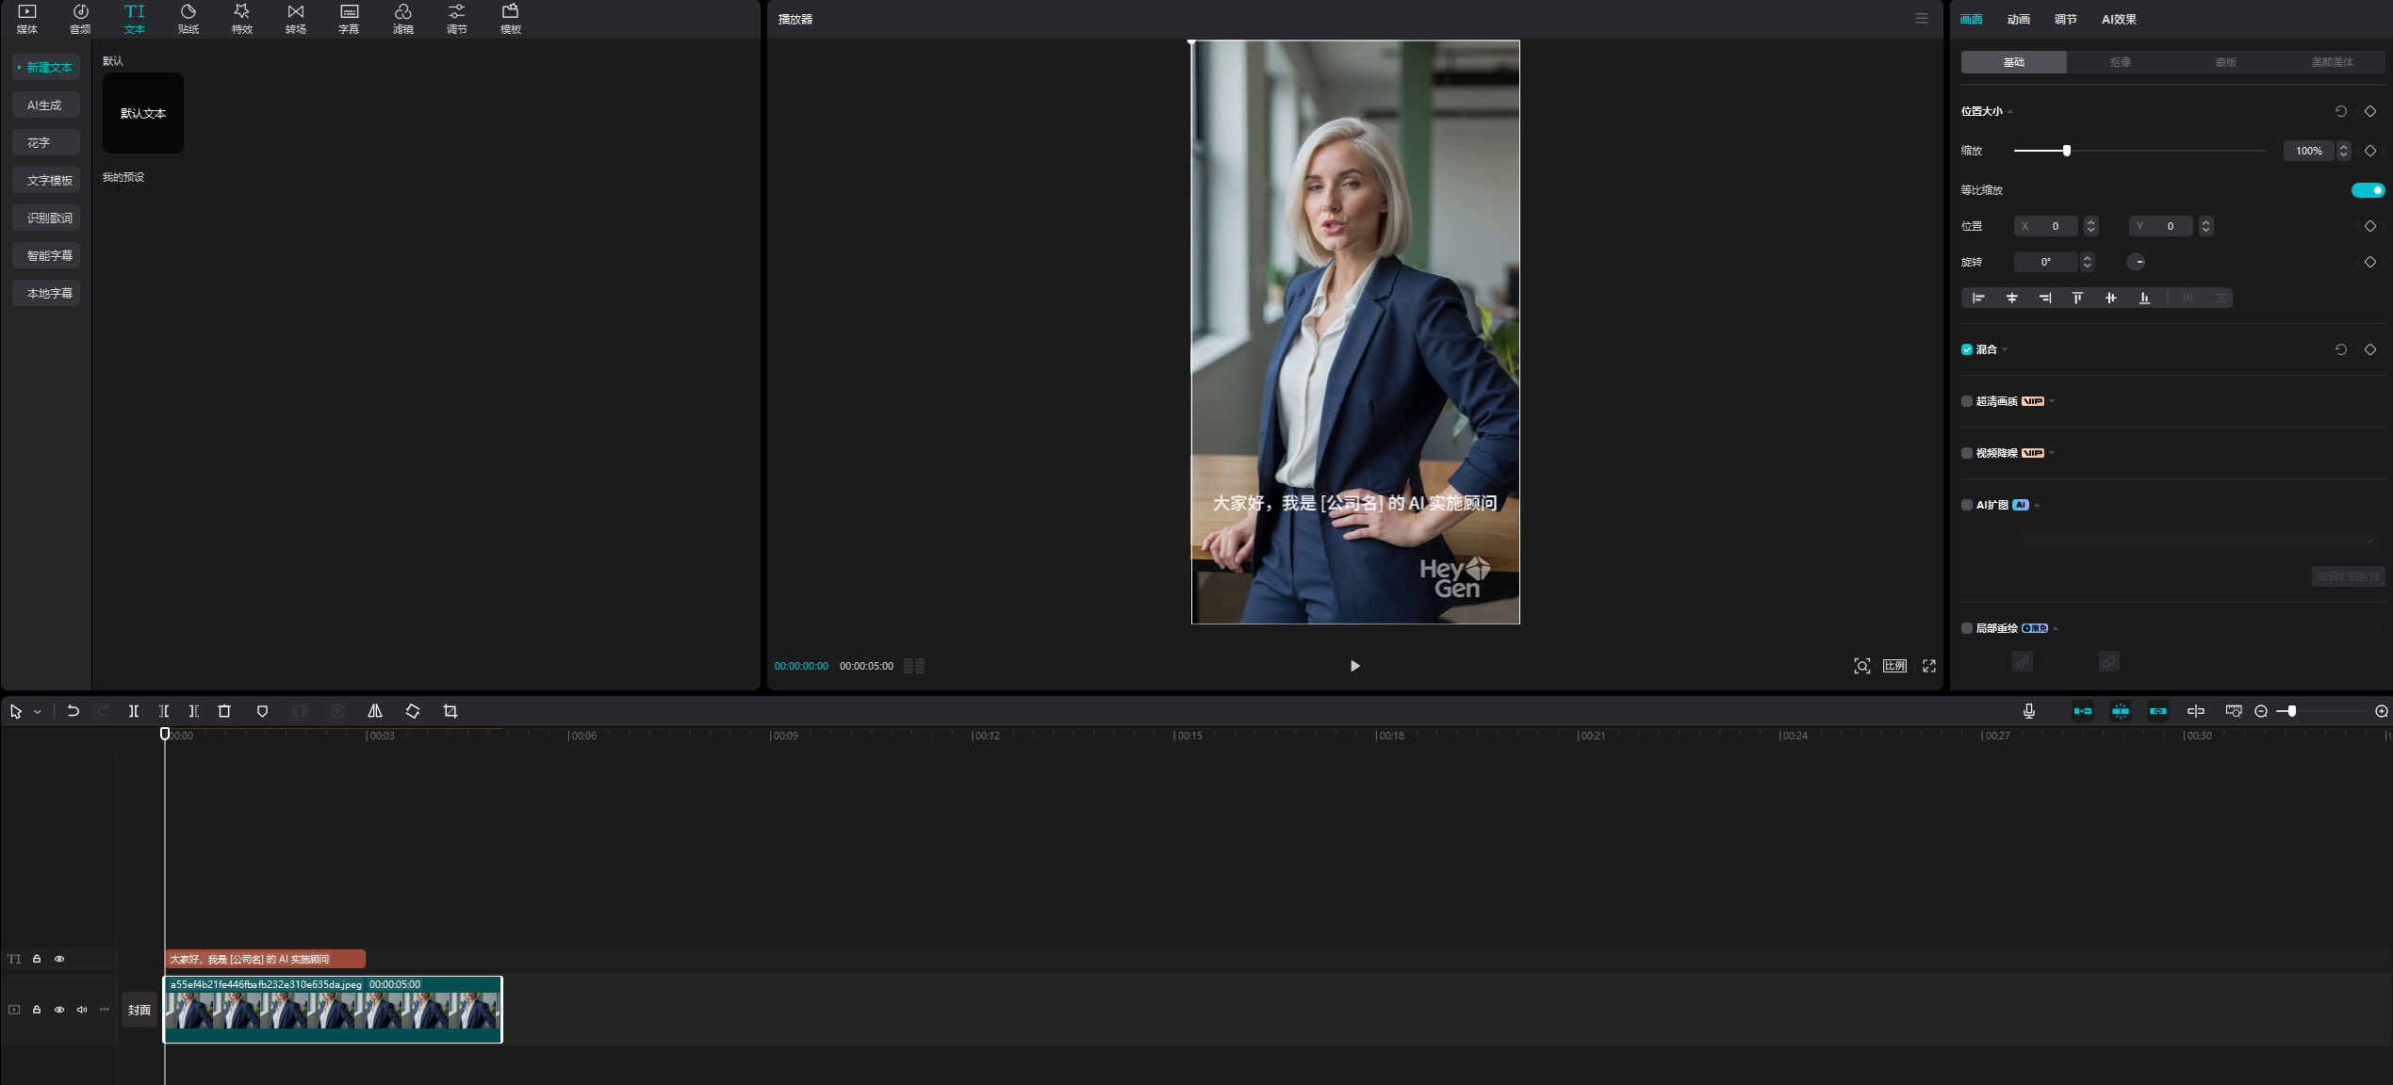
Task: Open the 贴纸 stickers panel
Action: tap(188, 18)
